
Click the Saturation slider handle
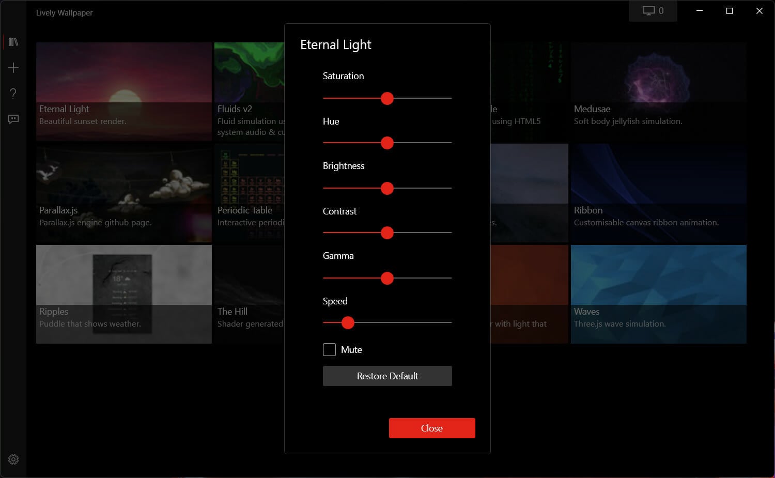click(x=387, y=98)
